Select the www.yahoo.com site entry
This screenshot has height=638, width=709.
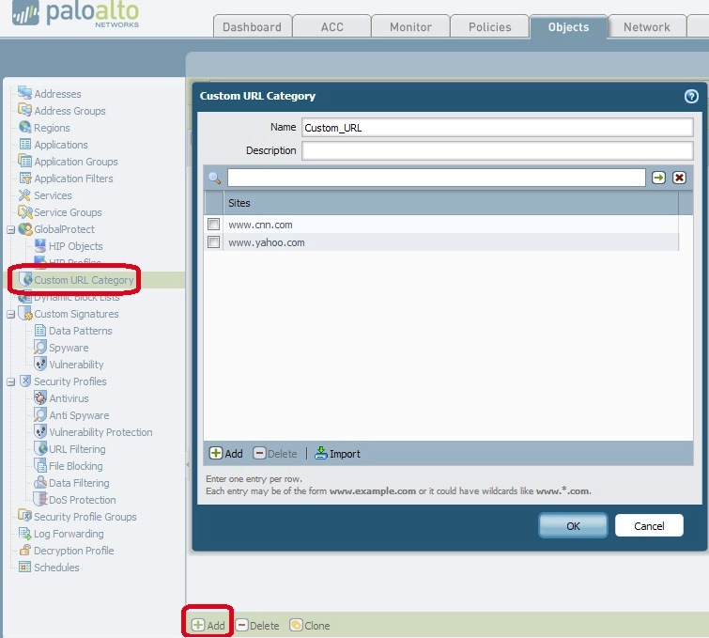pyautogui.click(x=267, y=242)
